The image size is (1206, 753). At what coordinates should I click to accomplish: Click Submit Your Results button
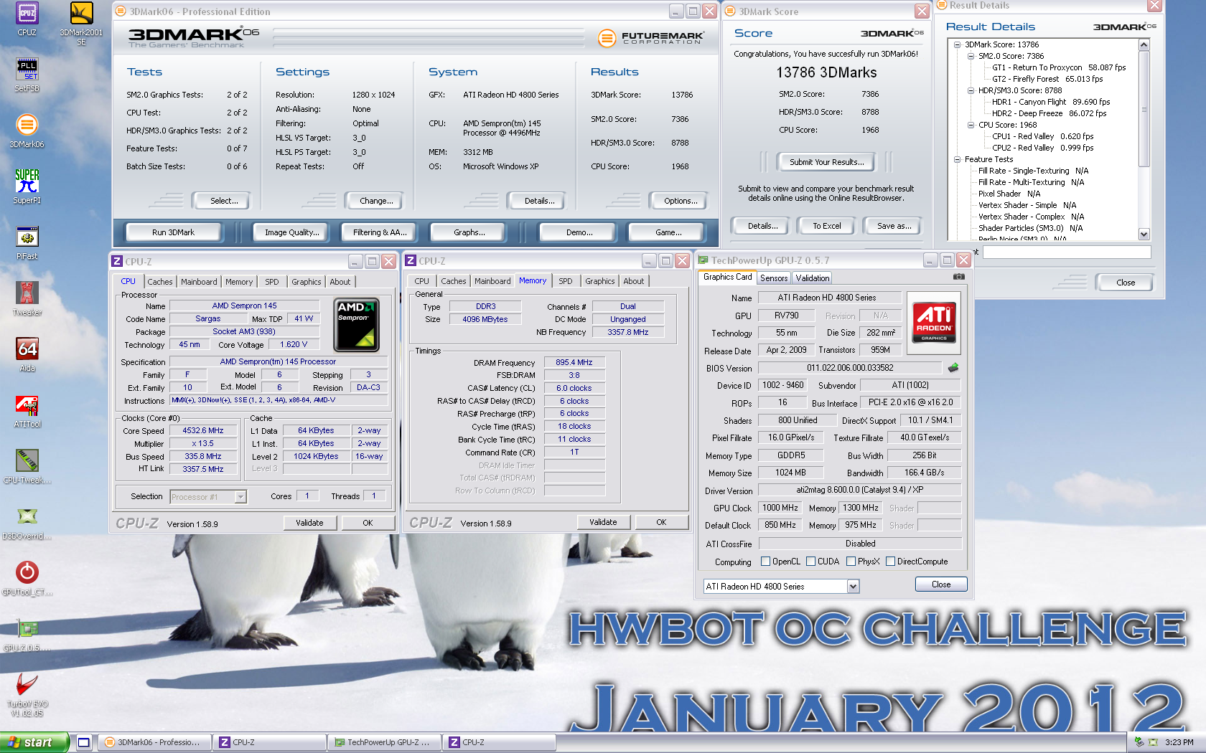click(827, 162)
